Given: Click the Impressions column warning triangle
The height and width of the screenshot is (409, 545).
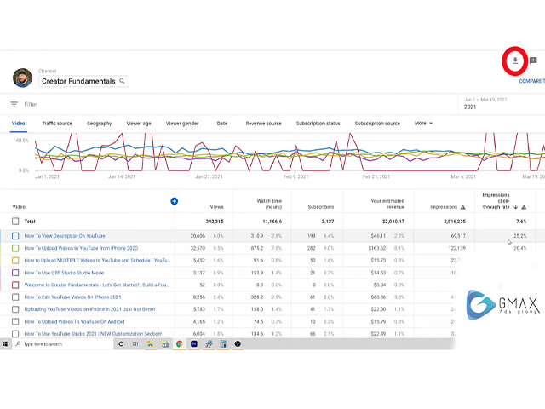Looking at the screenshot, I should pyautogui.click(x=462, y=207).
